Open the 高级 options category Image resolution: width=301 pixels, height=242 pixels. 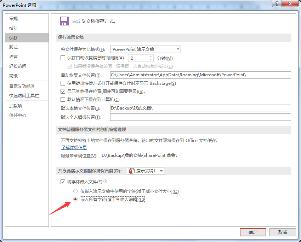coord(27,76)
